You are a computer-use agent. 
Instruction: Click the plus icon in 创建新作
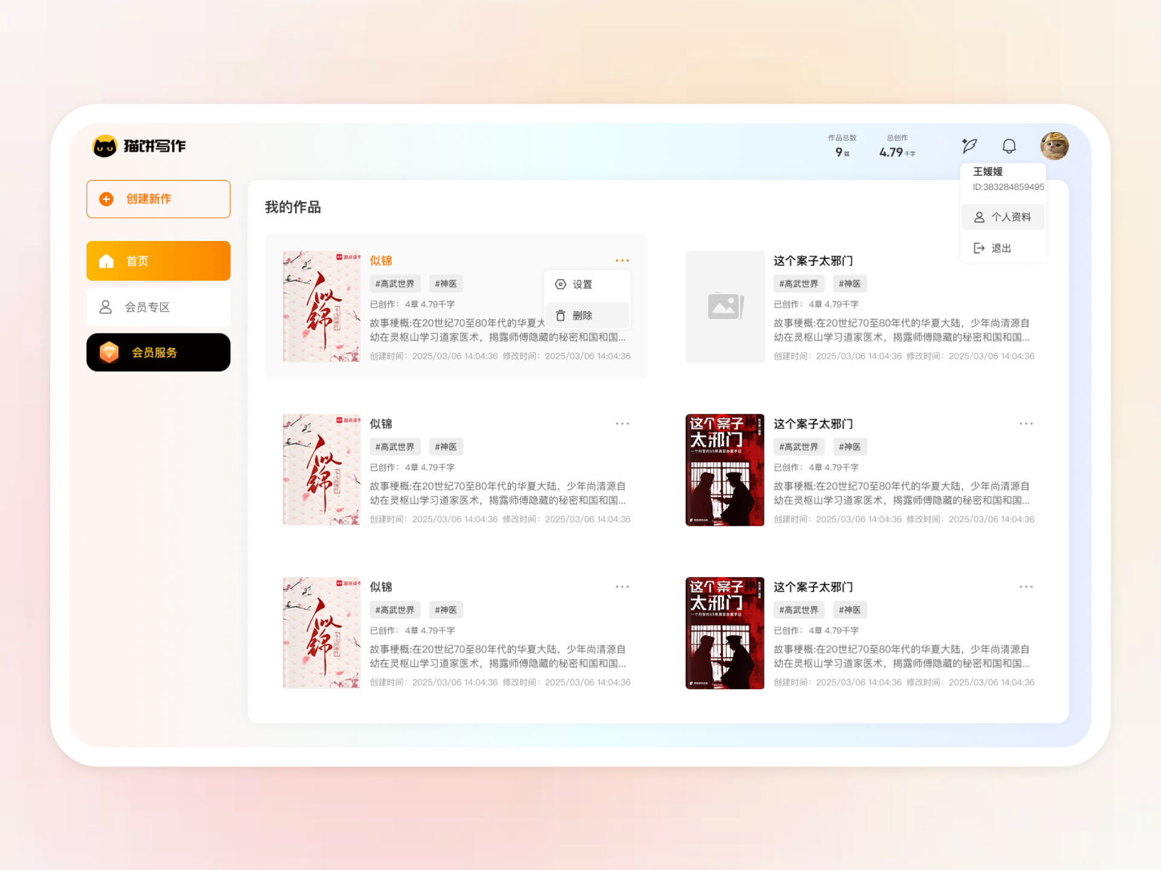106,199
